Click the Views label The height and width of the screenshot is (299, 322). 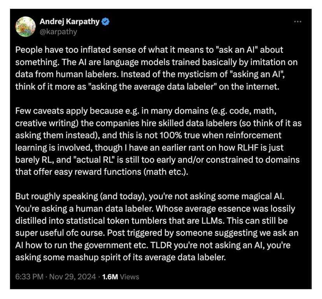click(x=129, y=277)
